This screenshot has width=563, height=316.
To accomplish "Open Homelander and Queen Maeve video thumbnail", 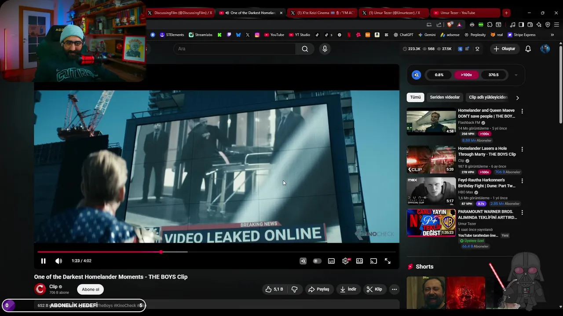I will (431, 122).
